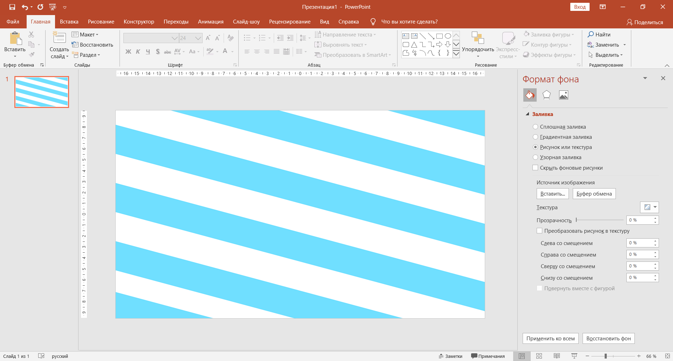Click the Упорядочить arrange icon
Image resolution: width=673 pixels, height=361 pixels.
click(477, 38)
